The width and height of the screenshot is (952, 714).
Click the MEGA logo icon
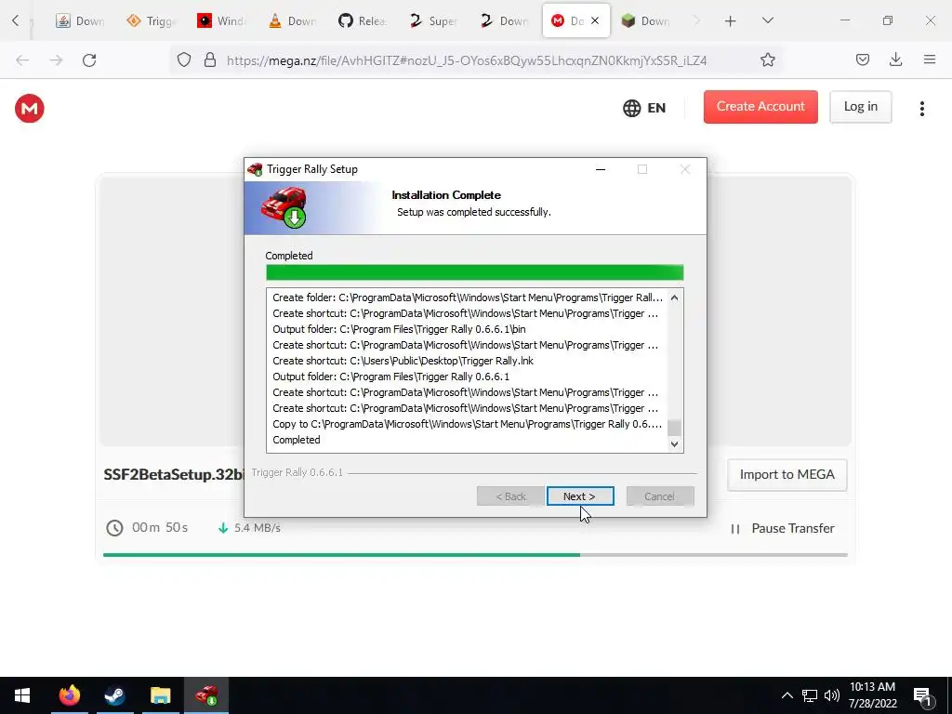(x=30, y=109)
